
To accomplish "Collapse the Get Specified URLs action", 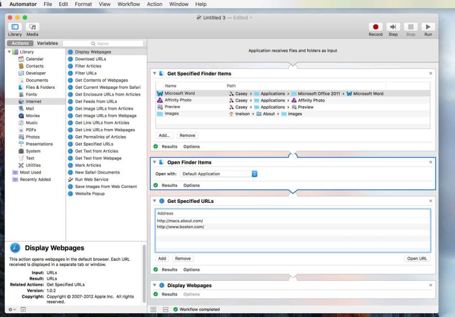I will click(154, 201).
